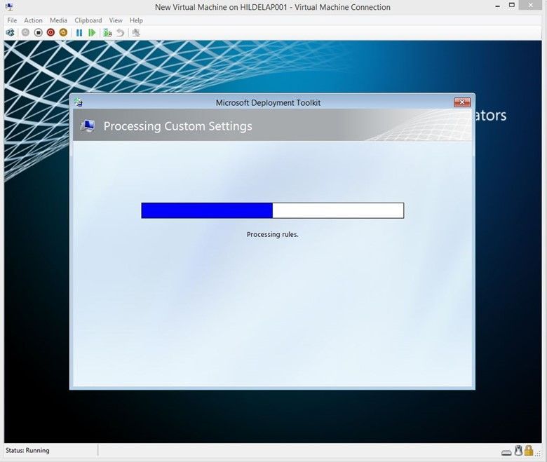This screenshot has height=462, width=547.
Task: Click the padlock icon in status bar
Action: [x=529, y=451]
